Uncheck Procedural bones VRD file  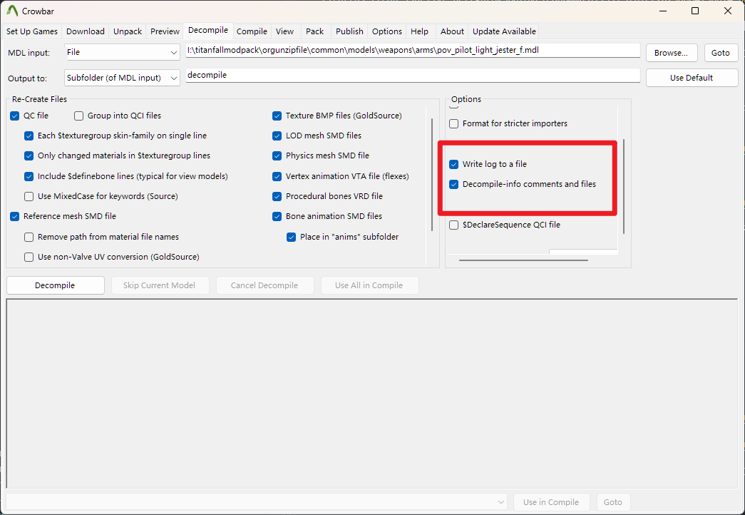point(277,196)
